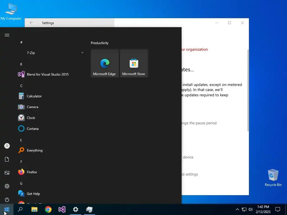Click the Power button in Start
This screenshot has width=287, height=215.
click(7, 200)
